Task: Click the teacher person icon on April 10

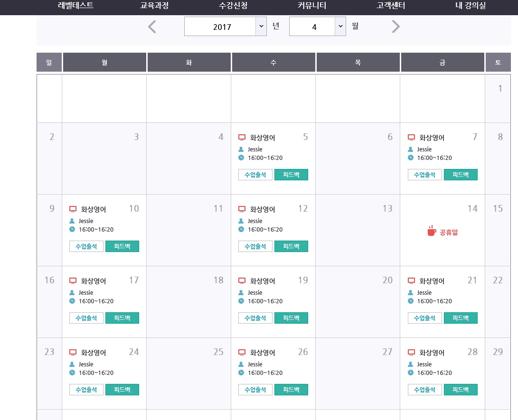Action: [x=72, y=221]
